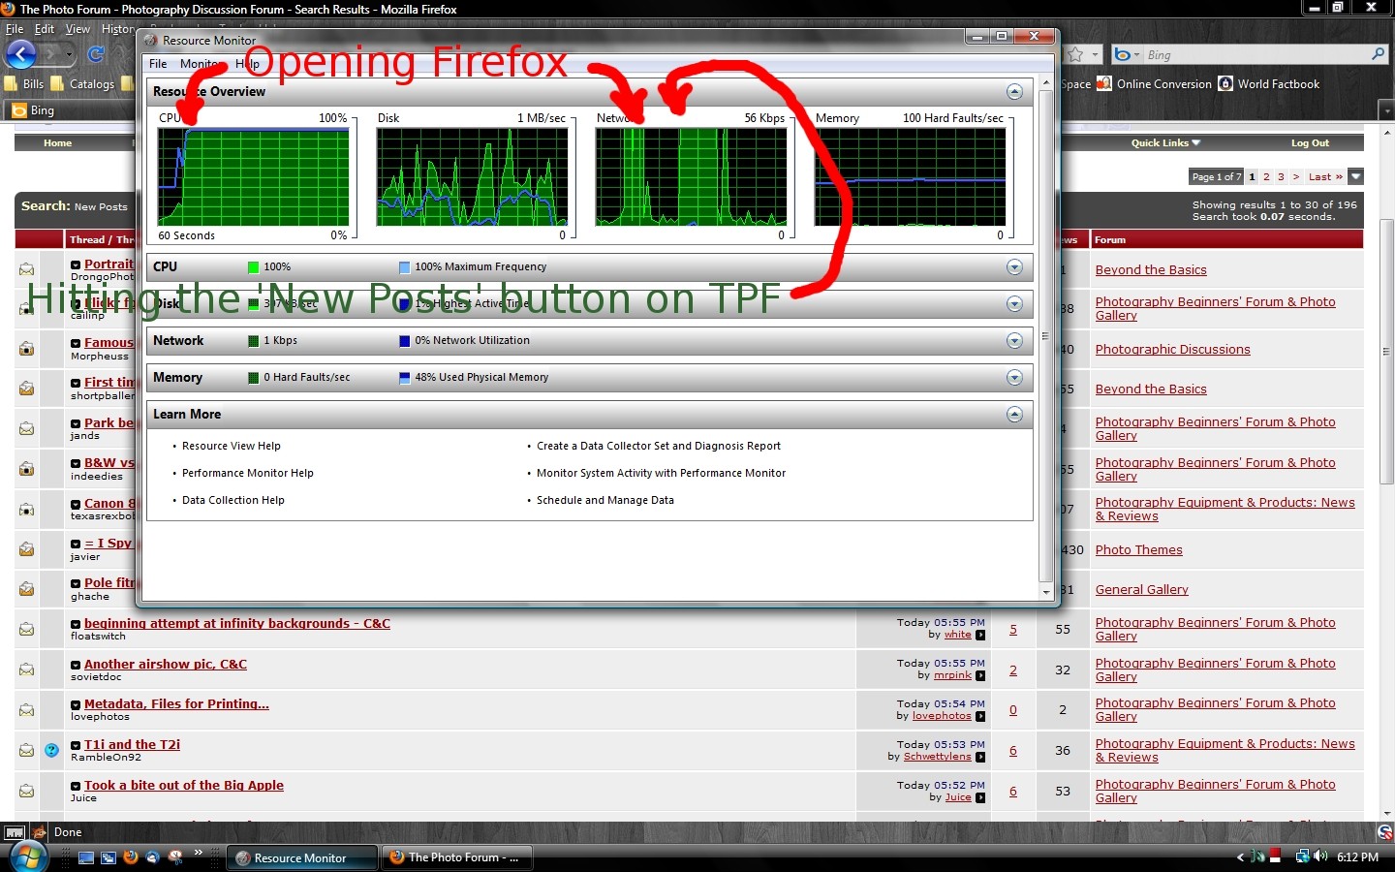Screen dimensions: 1395x872
Task: Open the Bills bookmark folder
Action: (x=24, y=84)
